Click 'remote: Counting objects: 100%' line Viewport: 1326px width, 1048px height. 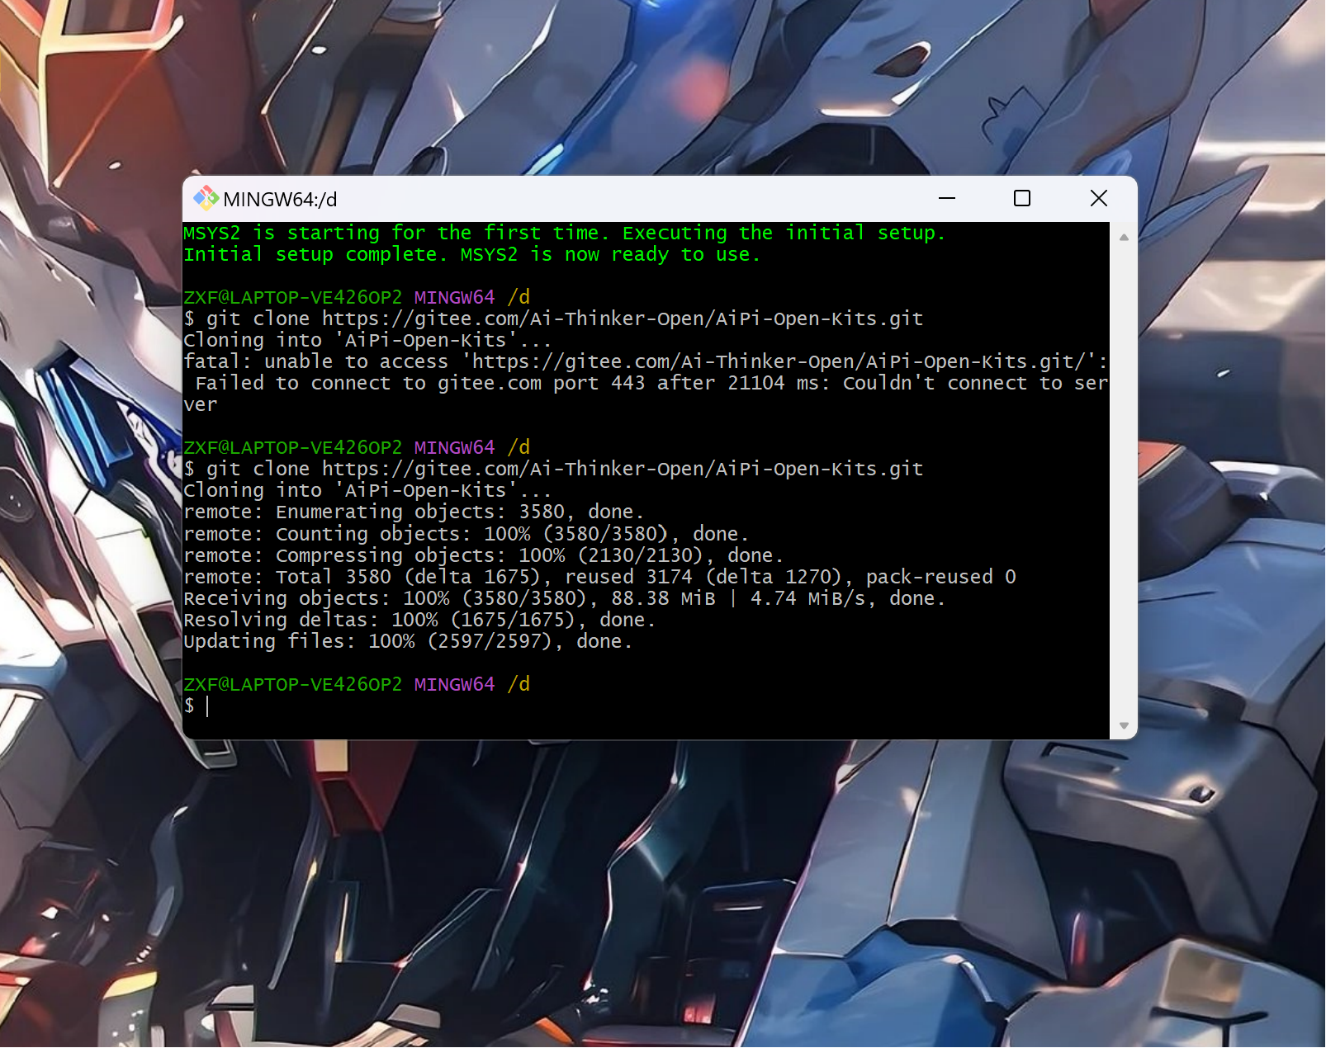click(x=466, y=534)
